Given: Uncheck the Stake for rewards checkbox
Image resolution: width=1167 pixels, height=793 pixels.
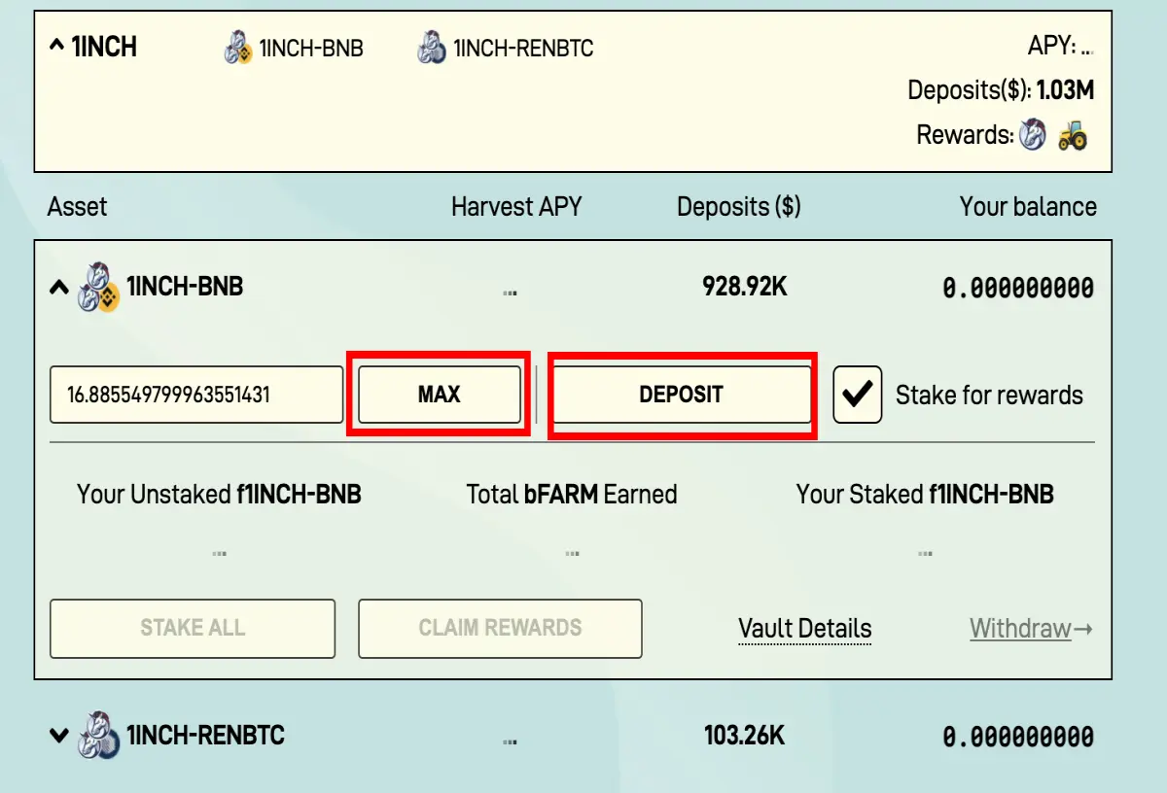Looking at the screenshot, I should click(x=858, y=395).
